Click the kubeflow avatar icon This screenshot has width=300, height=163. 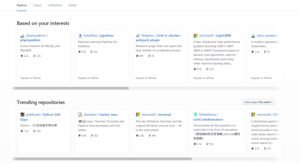point(80,36)
